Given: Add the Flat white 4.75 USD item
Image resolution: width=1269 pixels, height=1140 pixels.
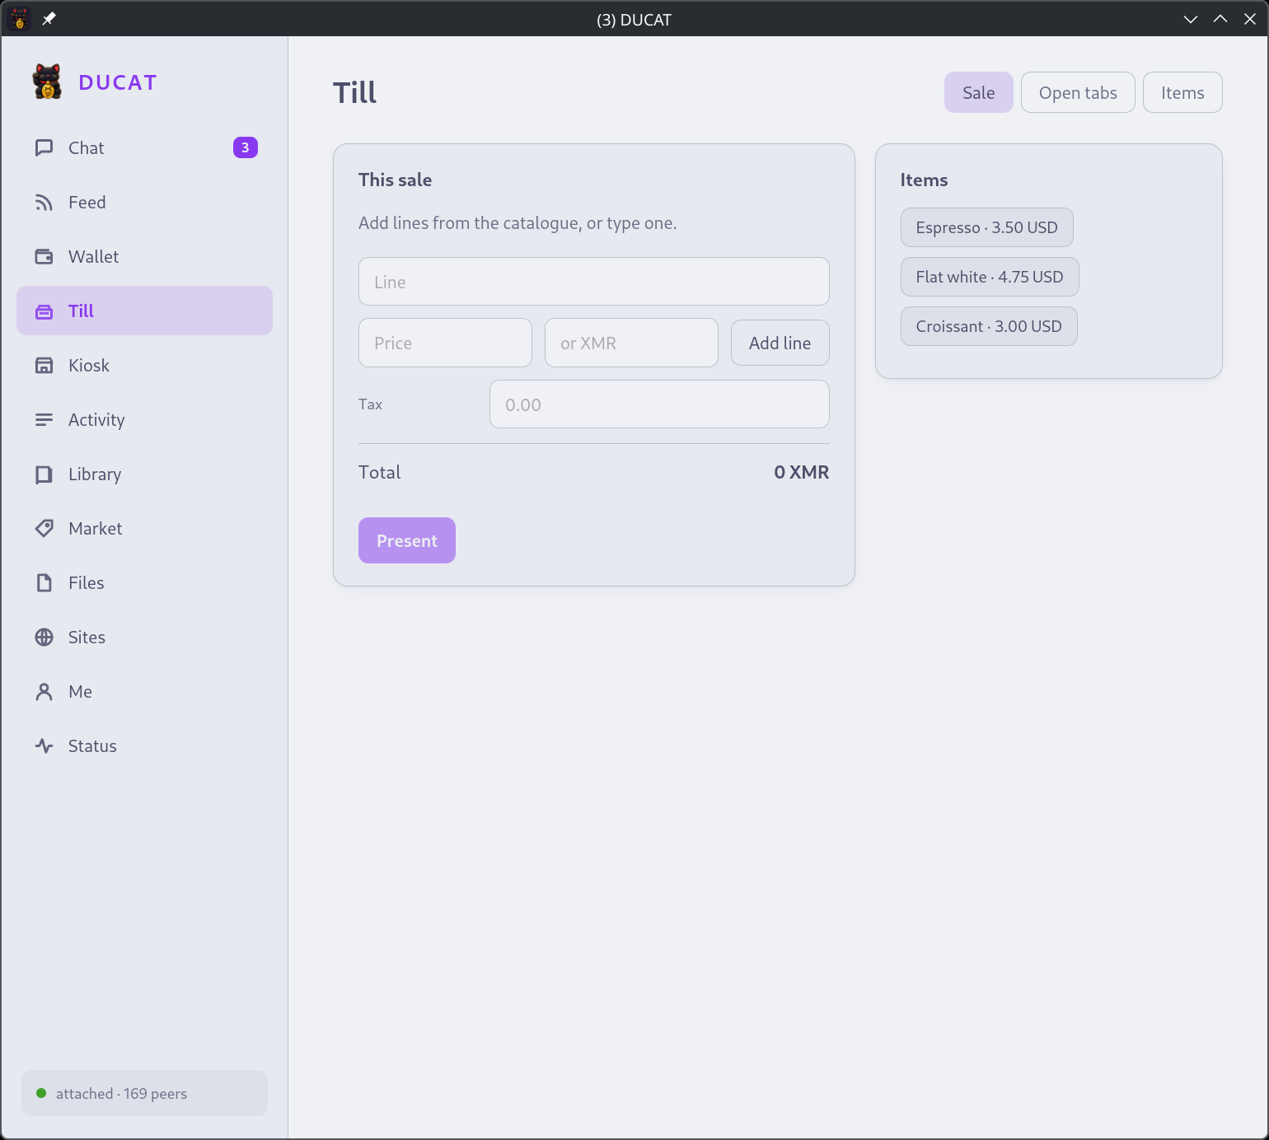Looking at the screenshot, I should [990, 277].
